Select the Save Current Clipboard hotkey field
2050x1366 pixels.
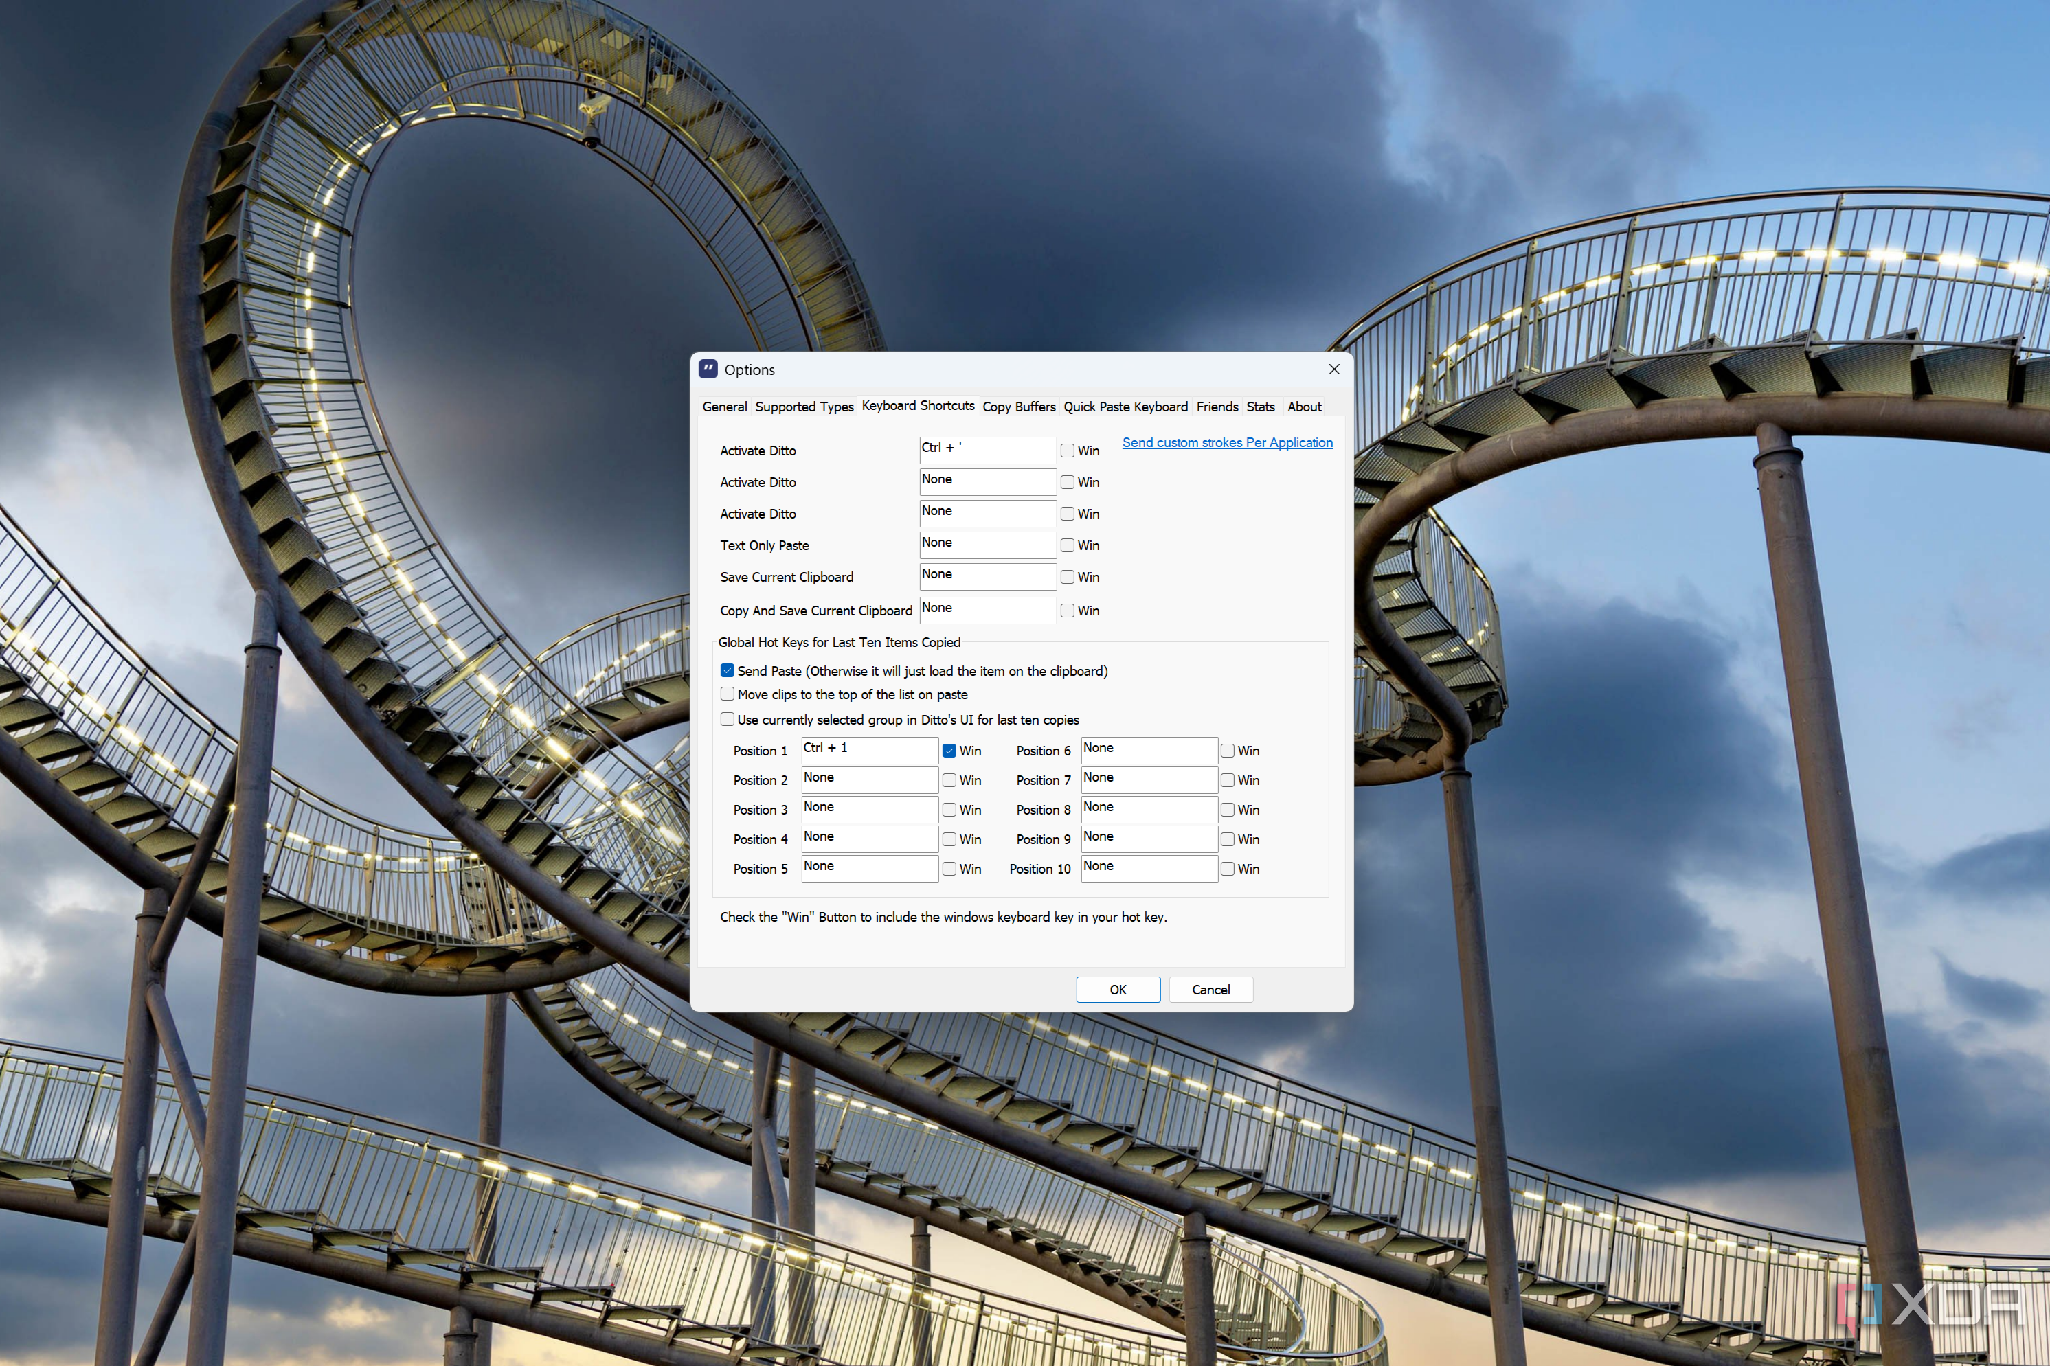click(x=988, y=577)
